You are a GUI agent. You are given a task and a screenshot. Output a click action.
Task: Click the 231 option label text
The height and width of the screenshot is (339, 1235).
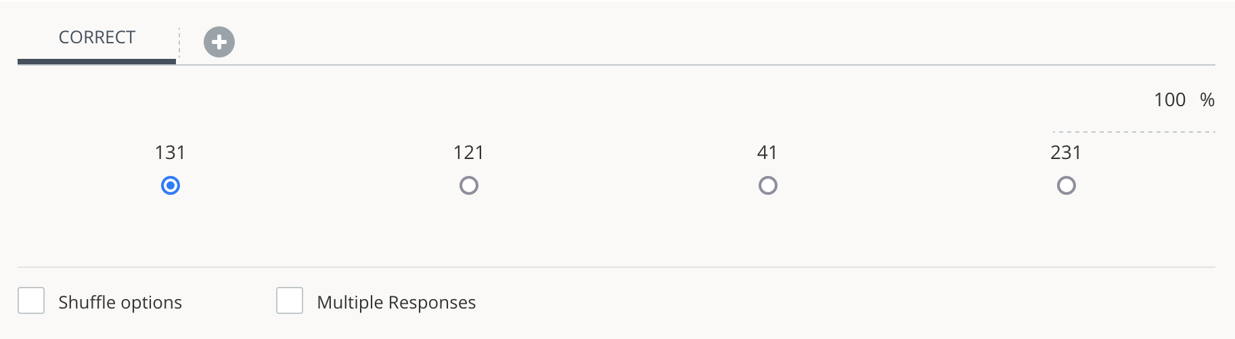click(1065, 153)
